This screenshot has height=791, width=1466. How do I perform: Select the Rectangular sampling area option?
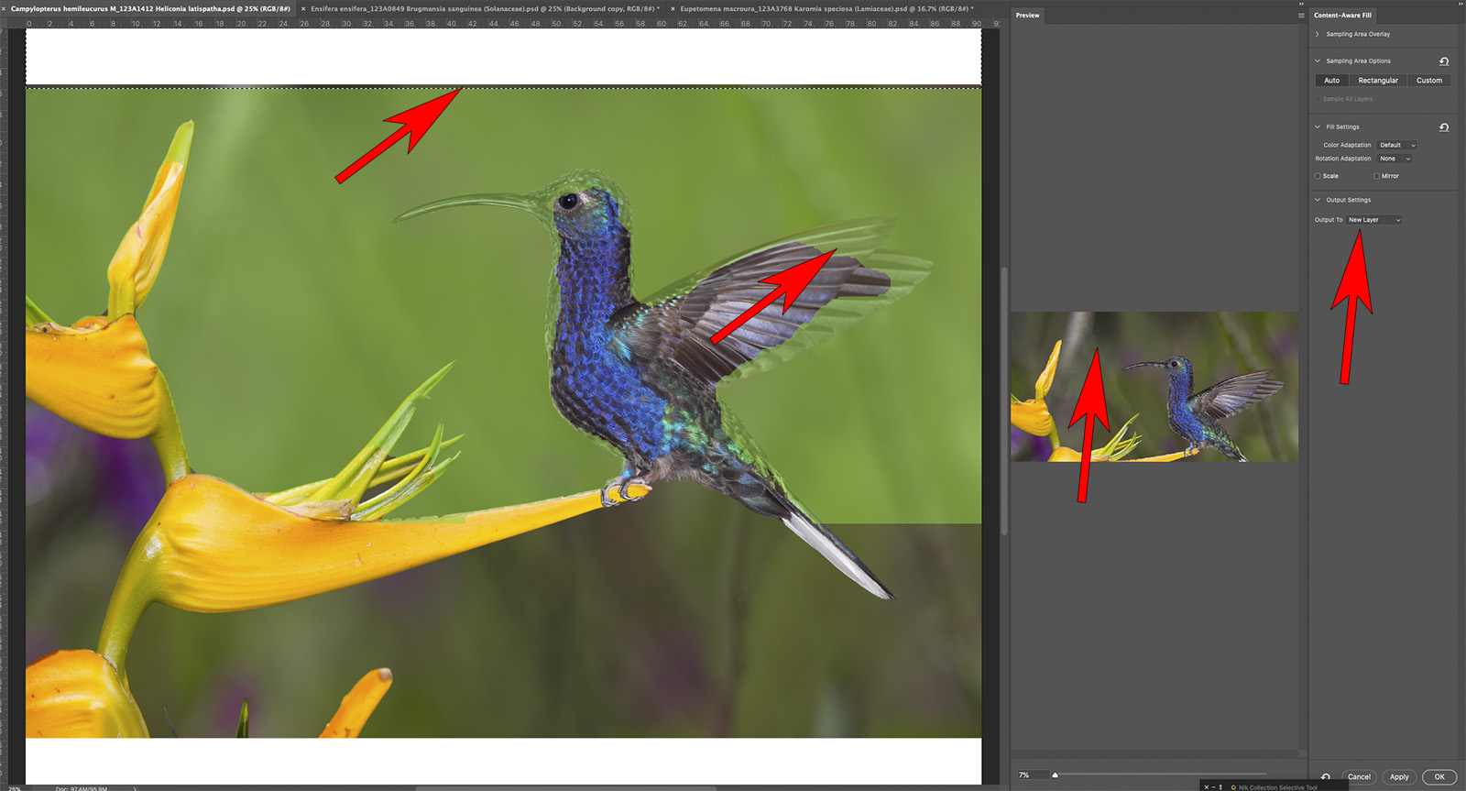click(1377, 81)
